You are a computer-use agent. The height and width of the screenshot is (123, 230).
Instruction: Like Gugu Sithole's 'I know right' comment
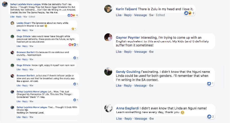pyautogui.click(x=18, y=69)
